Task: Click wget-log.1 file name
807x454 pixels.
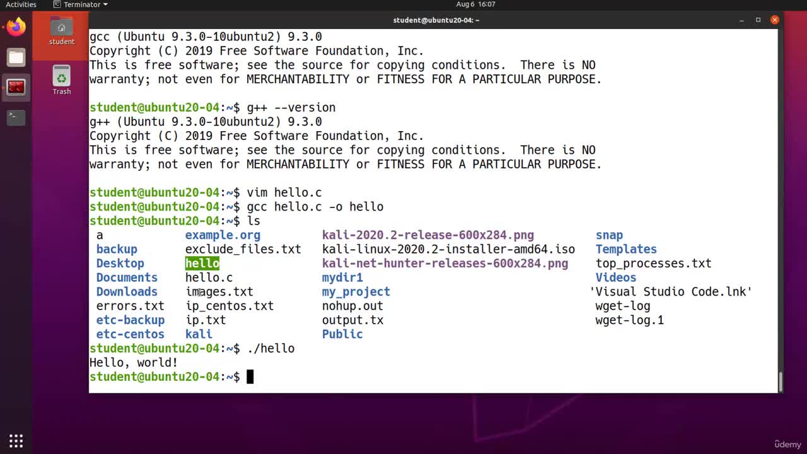Action: click(x=629, y=320)
